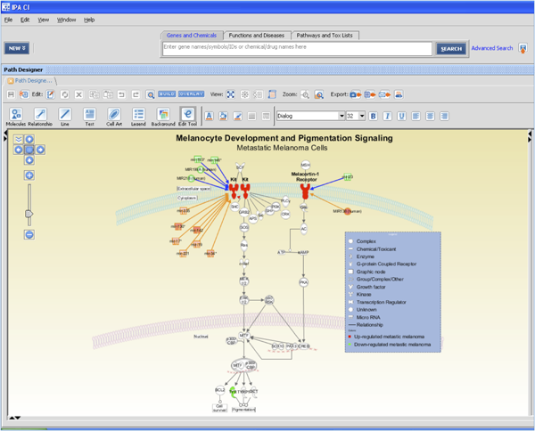This screenshot has width=535, height=431.
Task: Click the fill color bucket icon
Action: tap(223, 116)
